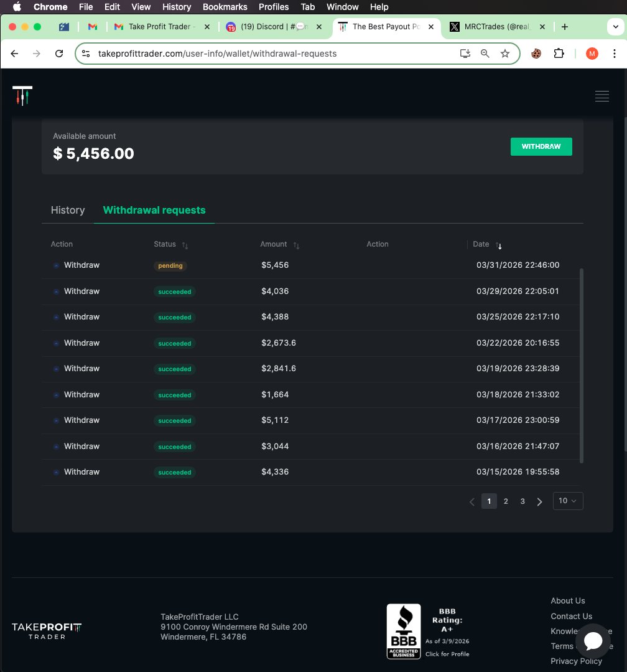Open the page size dropdown showing 10
The image size is (627, 672).
pos(567,501)
